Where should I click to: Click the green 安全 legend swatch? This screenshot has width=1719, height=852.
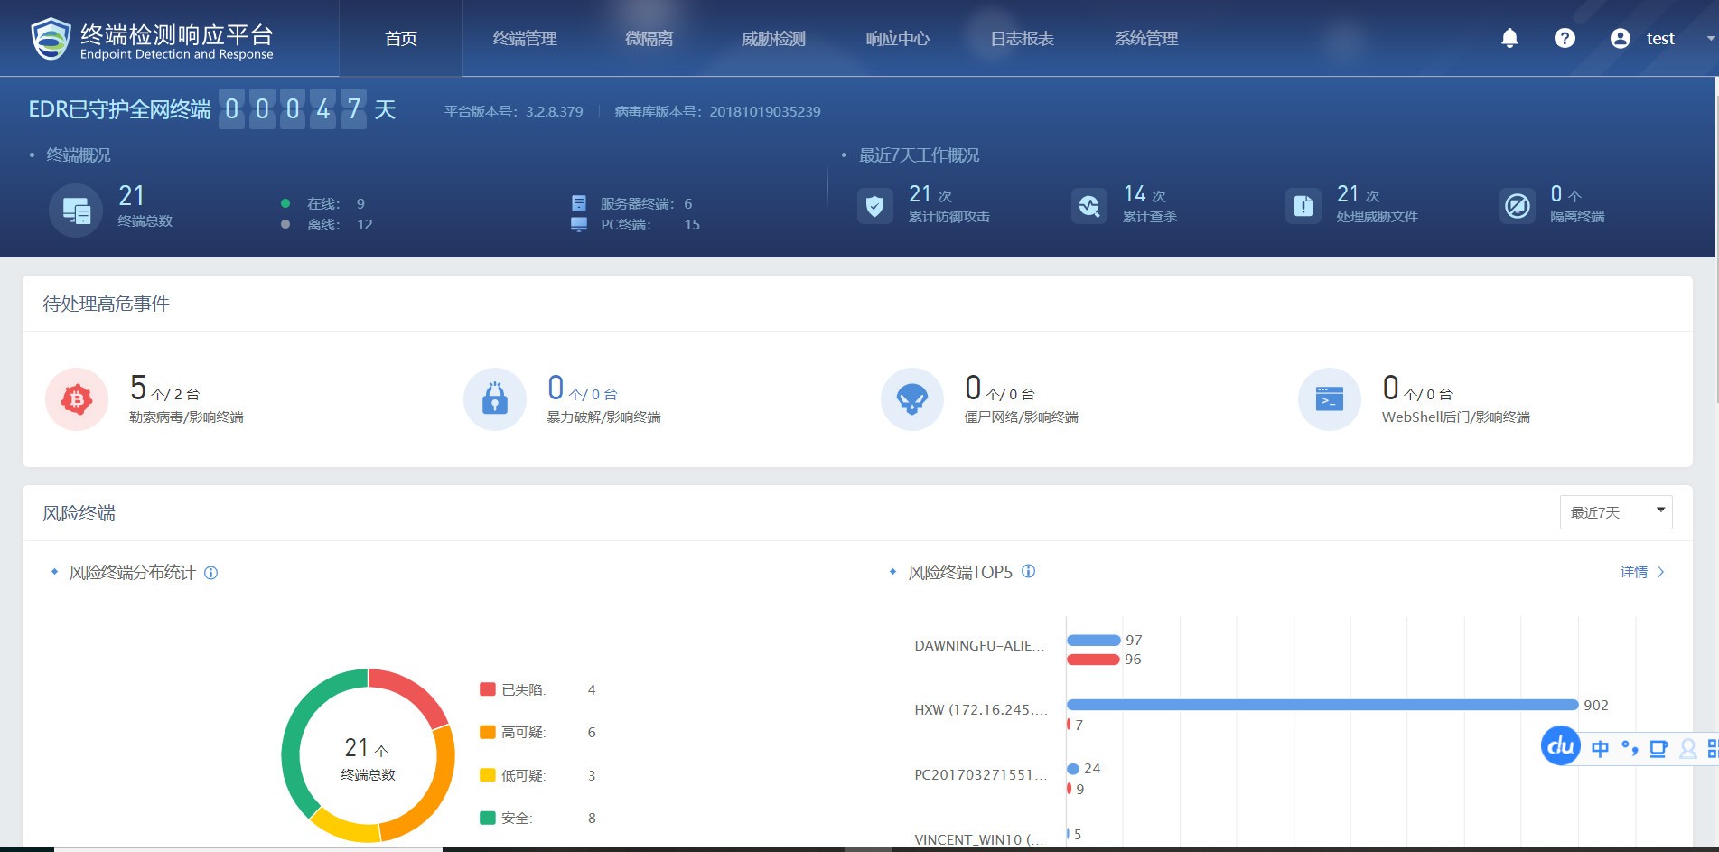(x=488, y=818)
